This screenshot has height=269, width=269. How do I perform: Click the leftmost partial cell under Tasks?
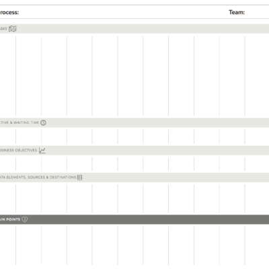pyautogui.click(x=8, y=76)
